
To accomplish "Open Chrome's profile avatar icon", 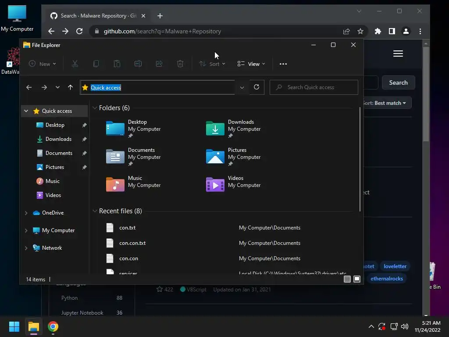I will [x=406, y=31].
